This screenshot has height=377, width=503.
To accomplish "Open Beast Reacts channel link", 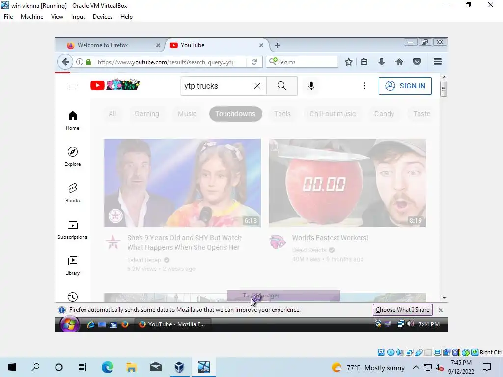I will [x=309, y=250].
